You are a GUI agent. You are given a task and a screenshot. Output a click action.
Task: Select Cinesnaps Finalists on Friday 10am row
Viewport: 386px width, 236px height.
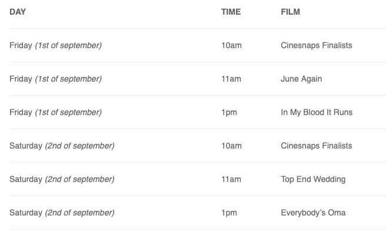(317, 45)
